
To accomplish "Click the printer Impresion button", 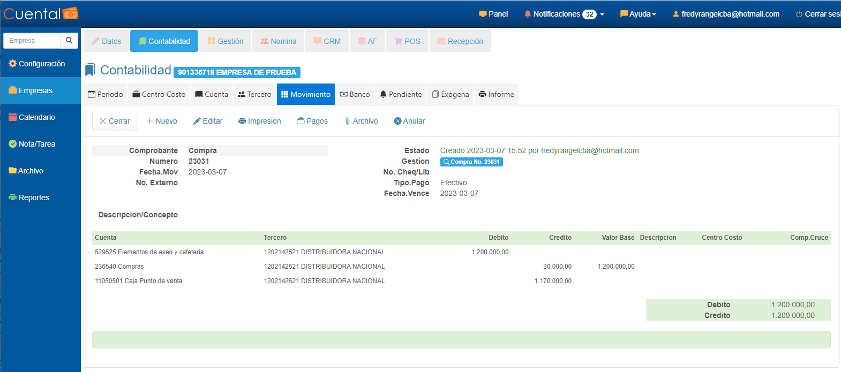I will (260, 121).
